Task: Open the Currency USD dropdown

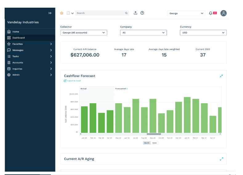Action: [x=203, y=33]
